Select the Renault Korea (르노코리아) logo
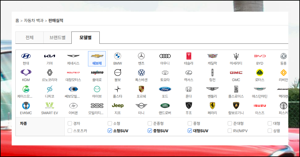Screen dimensions: 300x157 [50, 73]
